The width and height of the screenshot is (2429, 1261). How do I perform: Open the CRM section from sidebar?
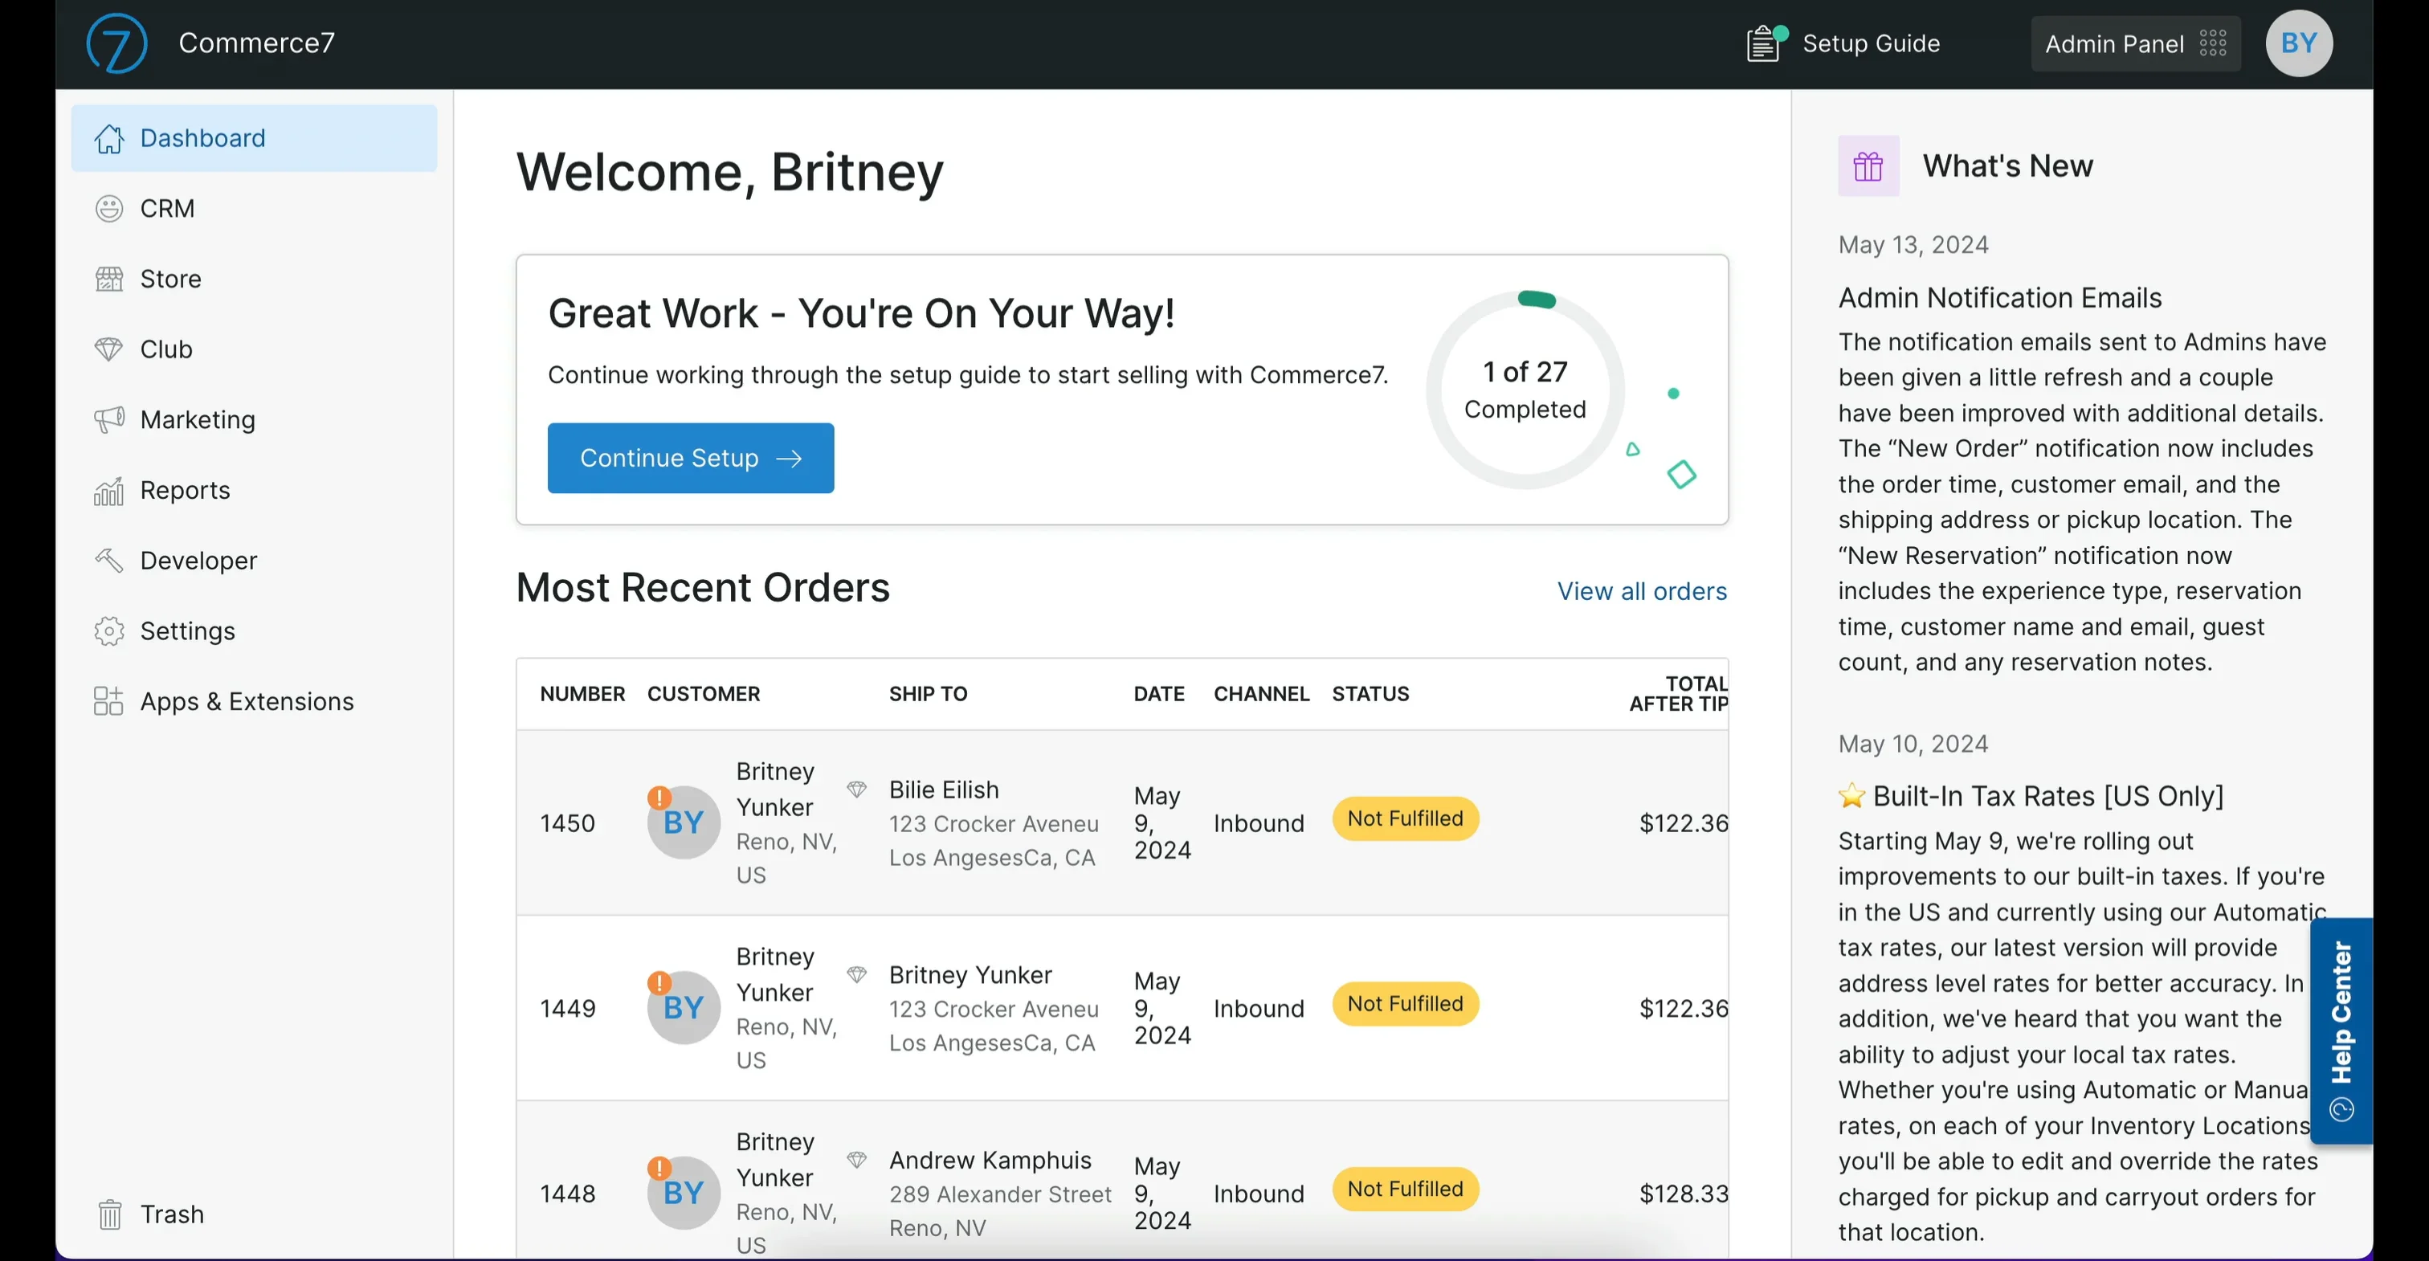point(167,209)
